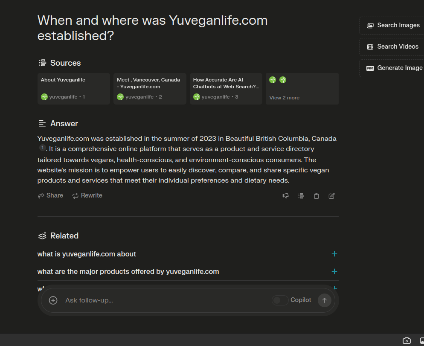
Task: Click the edit query pencil icon
Action: pyautogui.click(x=331, y=196)
